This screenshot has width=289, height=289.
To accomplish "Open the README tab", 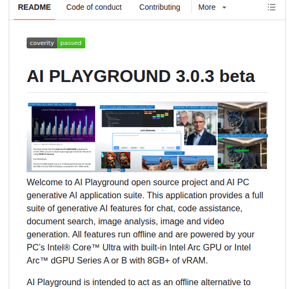I will click(34, 8).
